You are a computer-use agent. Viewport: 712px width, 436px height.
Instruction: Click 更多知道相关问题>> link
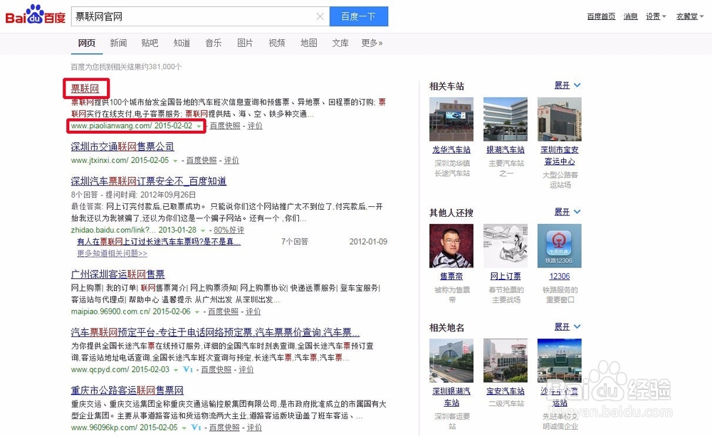point(112,254)
